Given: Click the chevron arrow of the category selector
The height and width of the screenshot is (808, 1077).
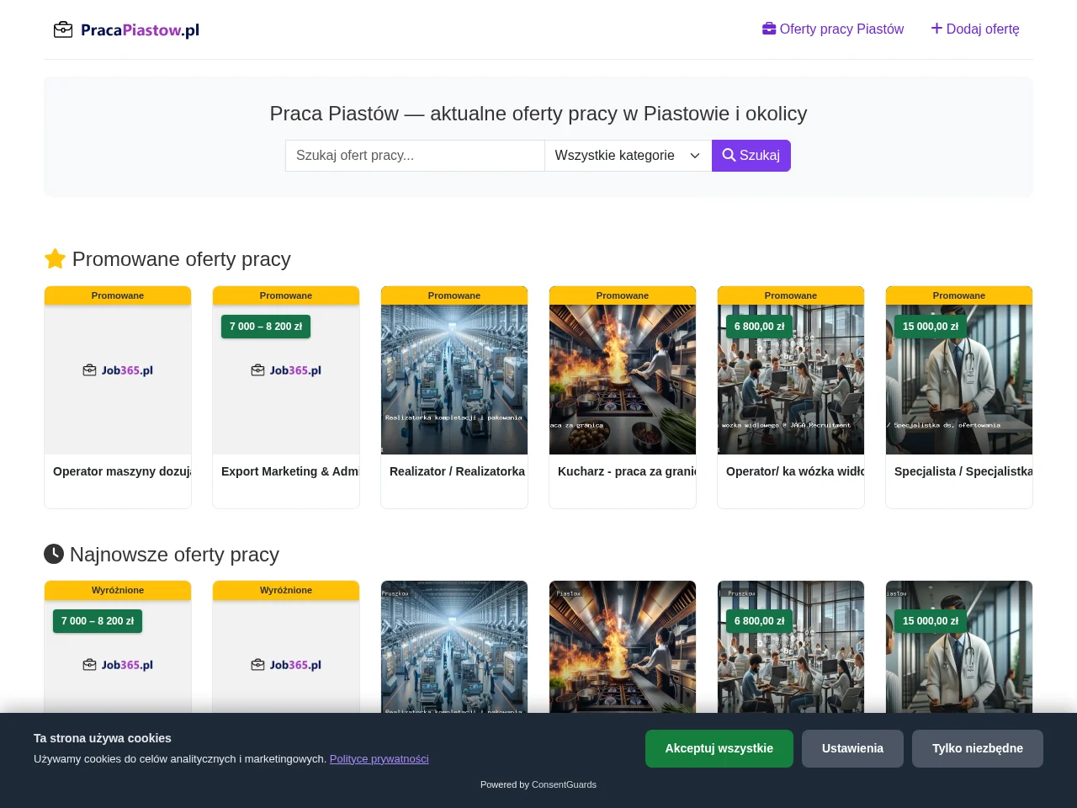Looking at the screenshot, I should point(695,156).
